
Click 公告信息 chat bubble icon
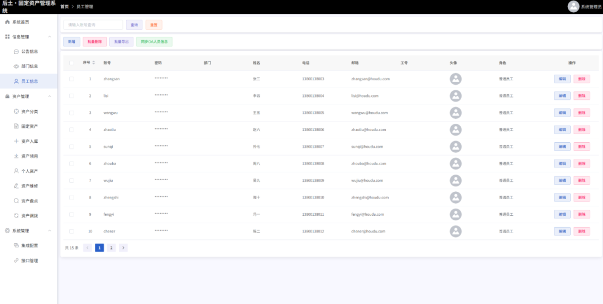pos(16,51)
